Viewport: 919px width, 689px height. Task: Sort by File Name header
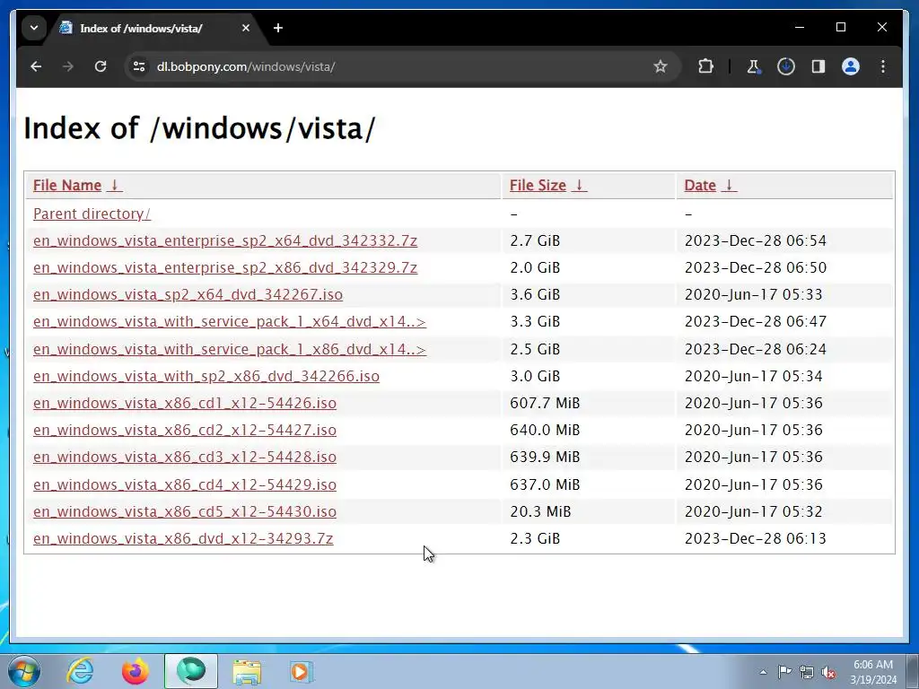tap(66, 185)
